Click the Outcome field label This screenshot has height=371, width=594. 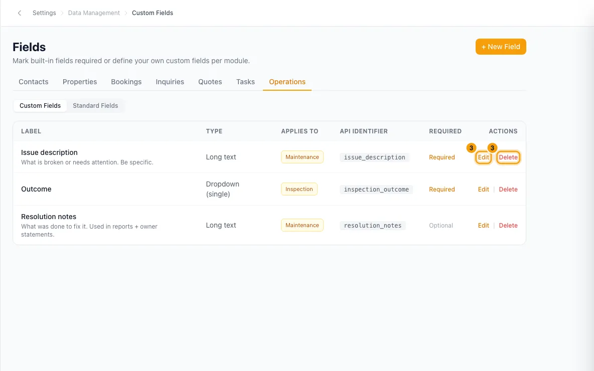[36, 190]
